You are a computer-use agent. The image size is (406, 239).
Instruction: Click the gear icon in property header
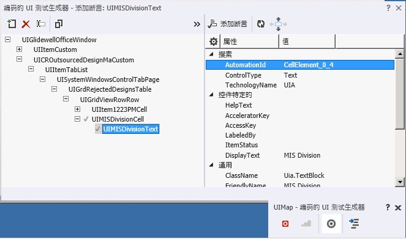click(213, 42)
